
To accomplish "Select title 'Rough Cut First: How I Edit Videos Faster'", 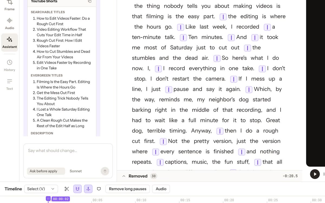I will click(x=59, y=43).
